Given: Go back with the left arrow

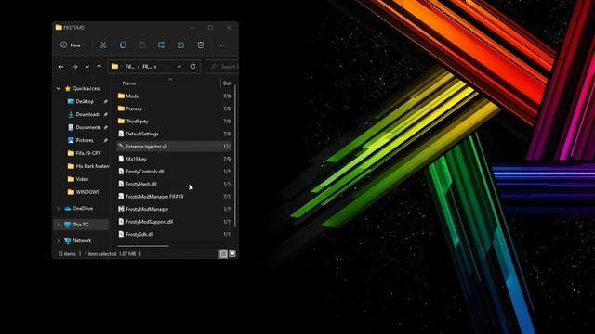Looking at the screenshot, I should pos(60,67).
